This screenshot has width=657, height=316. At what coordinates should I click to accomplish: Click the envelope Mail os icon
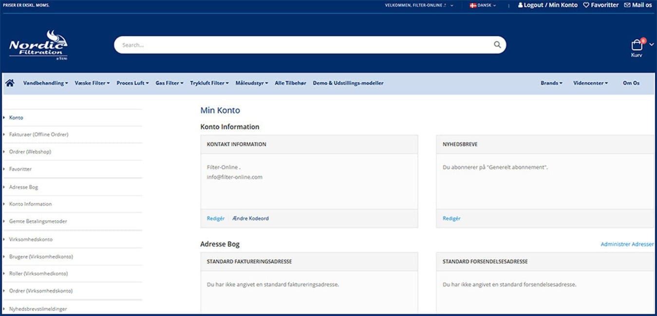(627, 5)
